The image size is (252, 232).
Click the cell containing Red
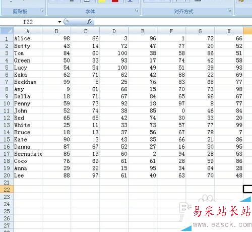(28, 118)
